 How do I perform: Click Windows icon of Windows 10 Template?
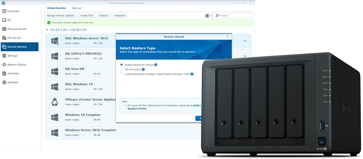point(55,117)
